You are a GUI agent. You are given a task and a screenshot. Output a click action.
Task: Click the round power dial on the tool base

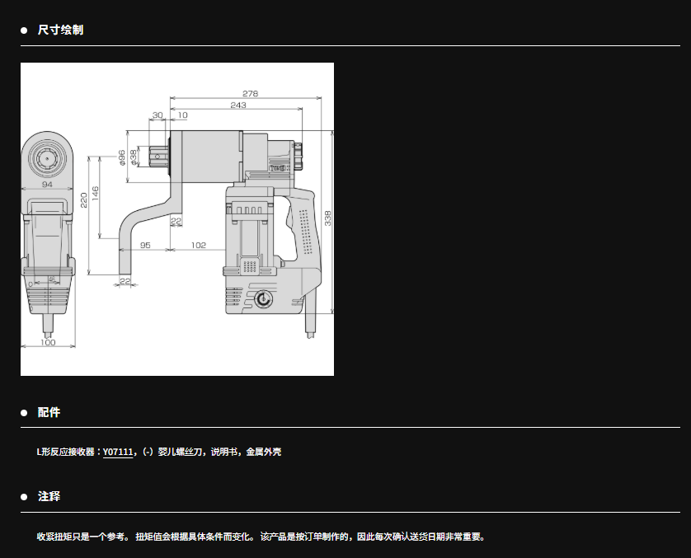point(262,300)
